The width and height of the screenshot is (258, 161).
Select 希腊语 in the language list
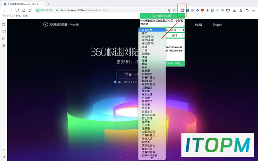pos(152,105)
